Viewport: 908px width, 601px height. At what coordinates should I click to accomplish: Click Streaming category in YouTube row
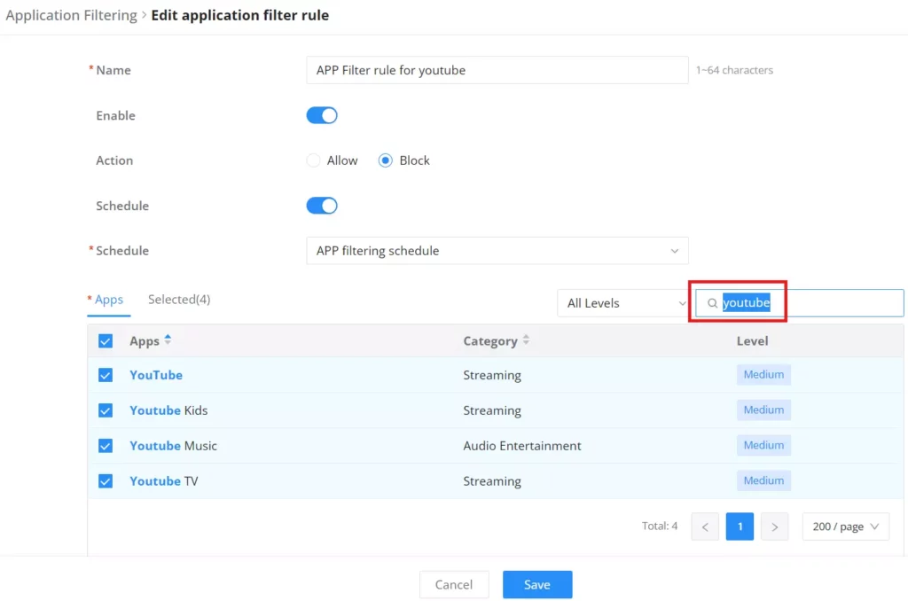[x=491, y=375]
